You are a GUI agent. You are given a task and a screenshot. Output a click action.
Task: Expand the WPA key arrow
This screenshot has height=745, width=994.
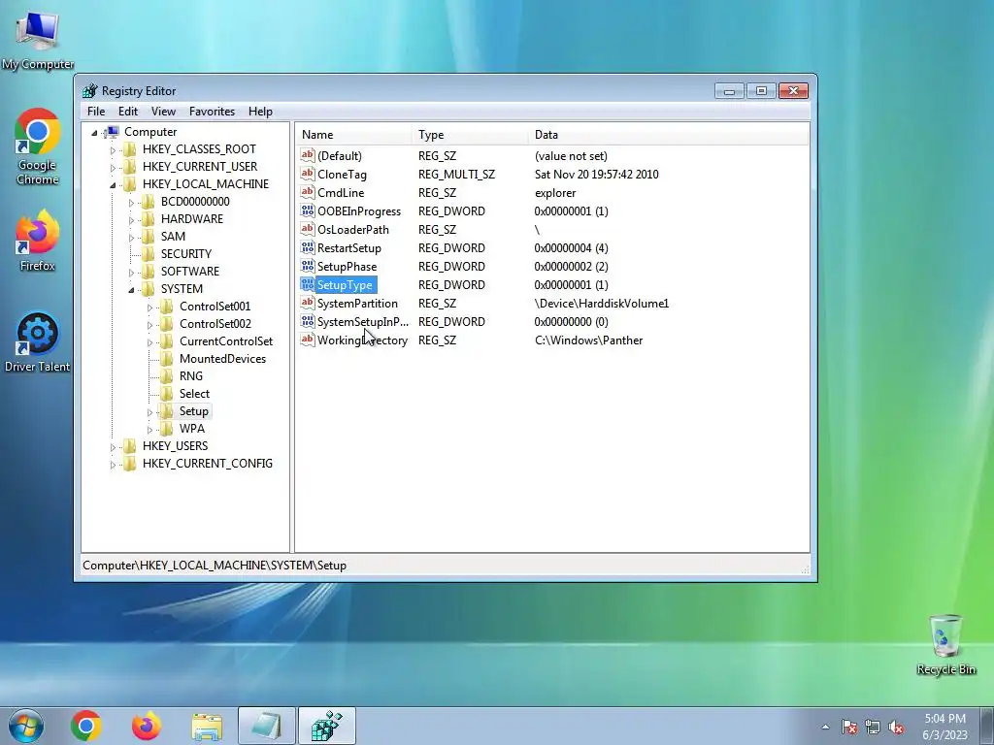[149, 430]
